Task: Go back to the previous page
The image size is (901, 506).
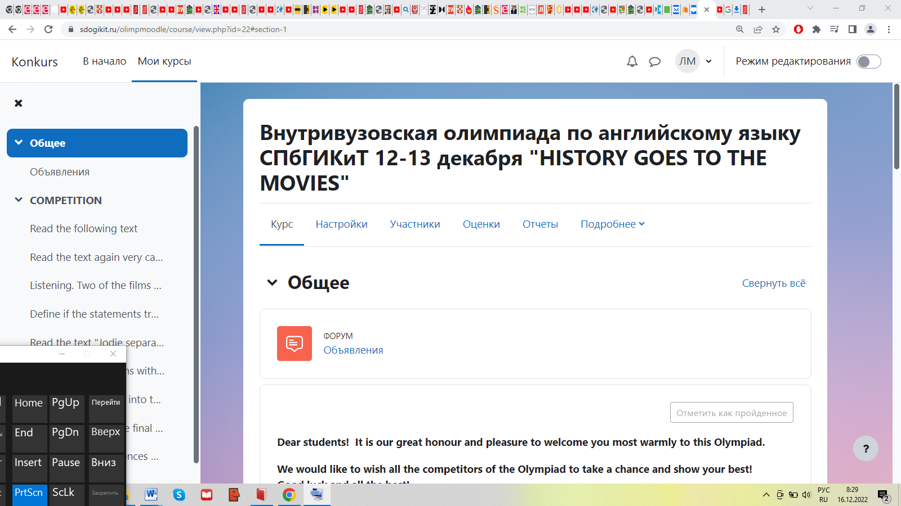Action: coord(12,29)
